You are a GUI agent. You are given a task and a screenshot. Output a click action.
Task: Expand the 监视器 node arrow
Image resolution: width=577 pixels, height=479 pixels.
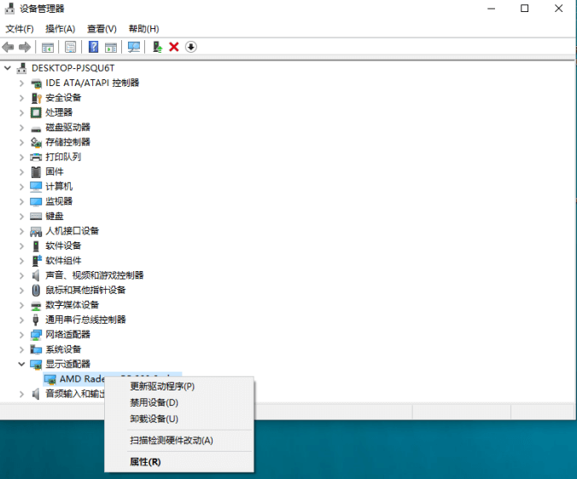pyautogui.click(x=21, y=202)
